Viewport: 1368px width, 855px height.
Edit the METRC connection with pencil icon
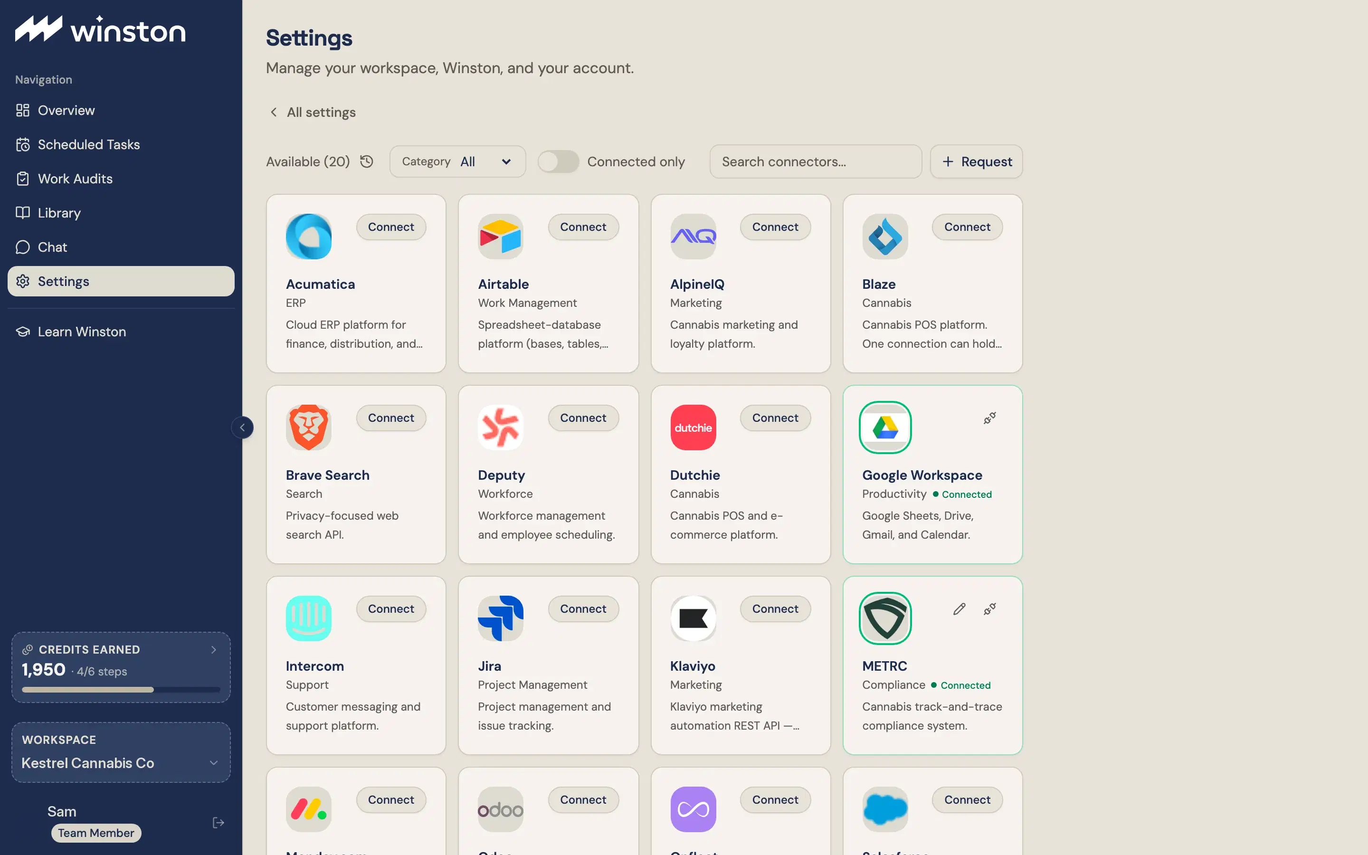(x=959, y=609)
